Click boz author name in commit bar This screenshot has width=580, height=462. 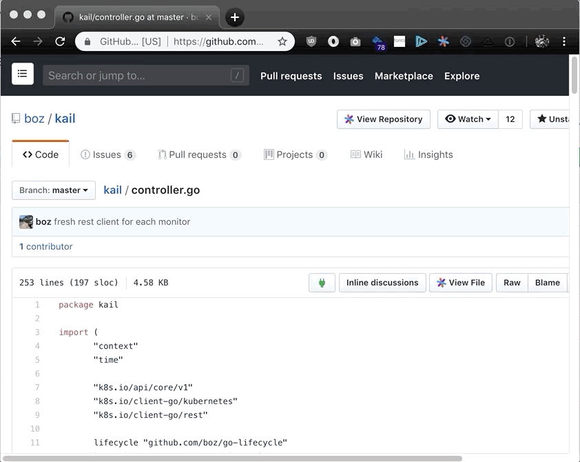click(x=43, y=222)
